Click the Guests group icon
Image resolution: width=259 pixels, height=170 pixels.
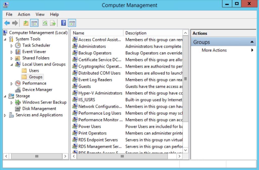pos(75,86)
